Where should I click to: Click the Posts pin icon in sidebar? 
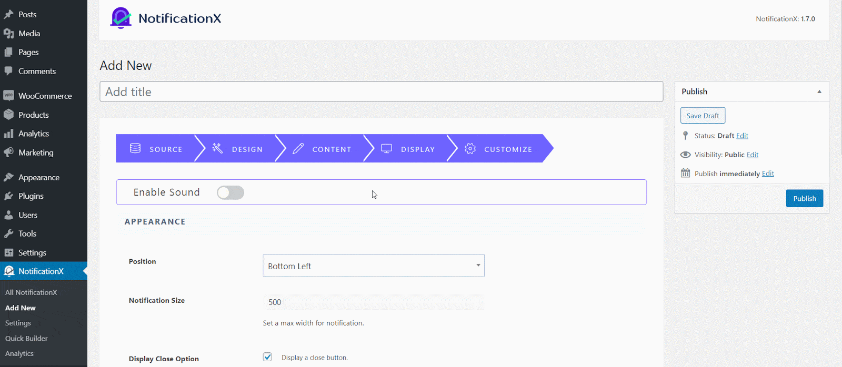coord(8,15)
